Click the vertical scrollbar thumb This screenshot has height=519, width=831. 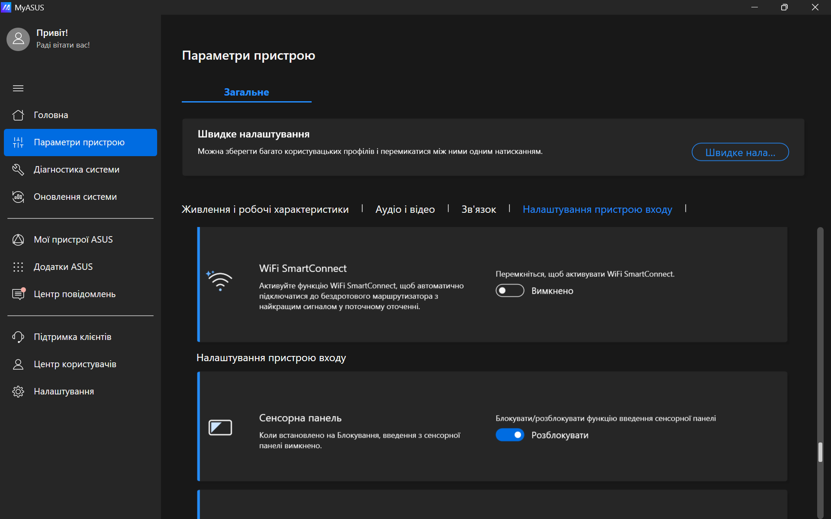820,452
